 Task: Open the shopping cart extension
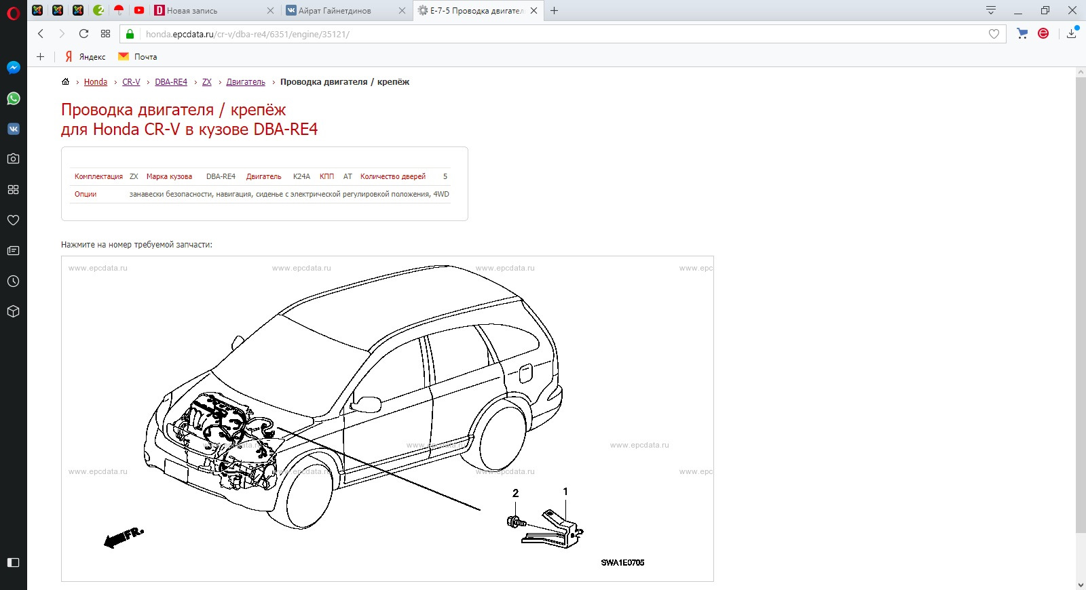(x=1022, y=34)
